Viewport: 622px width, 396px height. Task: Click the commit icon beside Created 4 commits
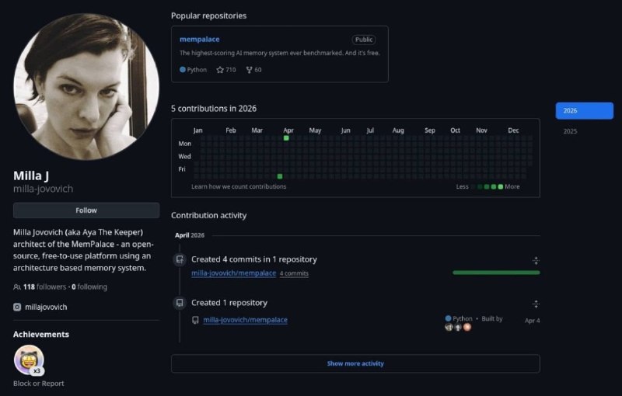tap(180, 259)
